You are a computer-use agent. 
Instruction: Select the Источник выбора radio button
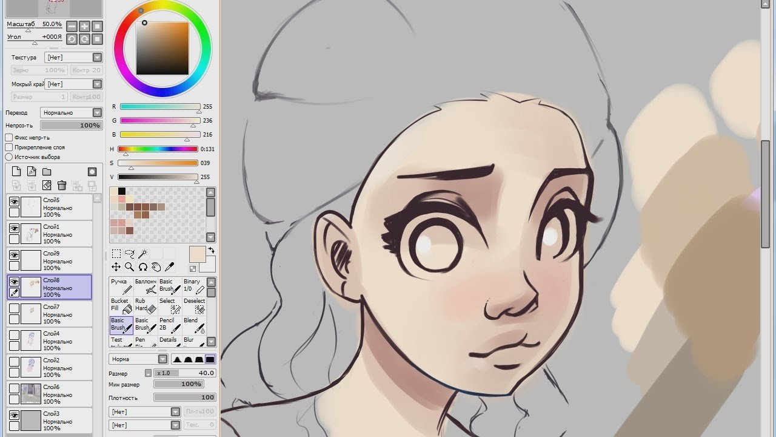9,157
